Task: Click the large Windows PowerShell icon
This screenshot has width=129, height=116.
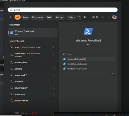Action: coord(88,31)
